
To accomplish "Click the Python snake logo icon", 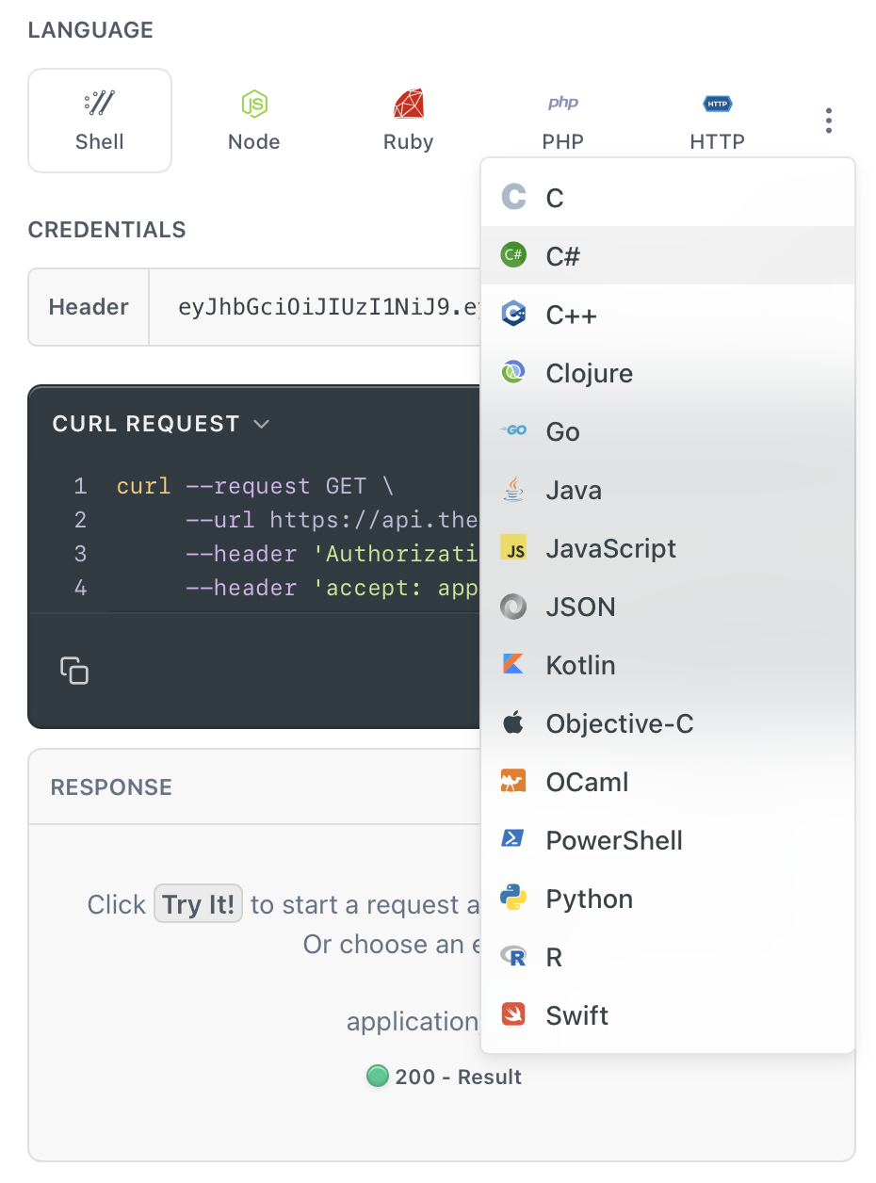I will coord(513,898).
